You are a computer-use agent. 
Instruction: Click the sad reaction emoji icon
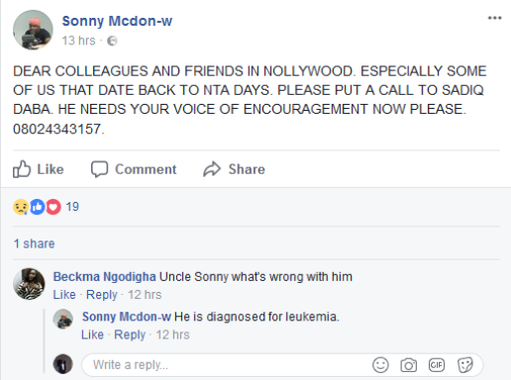[x=21, y=207]
